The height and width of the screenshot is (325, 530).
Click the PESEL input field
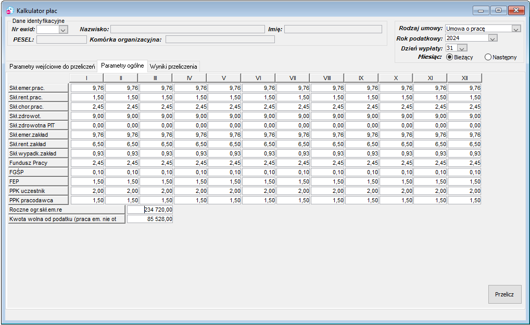(61, 40)
